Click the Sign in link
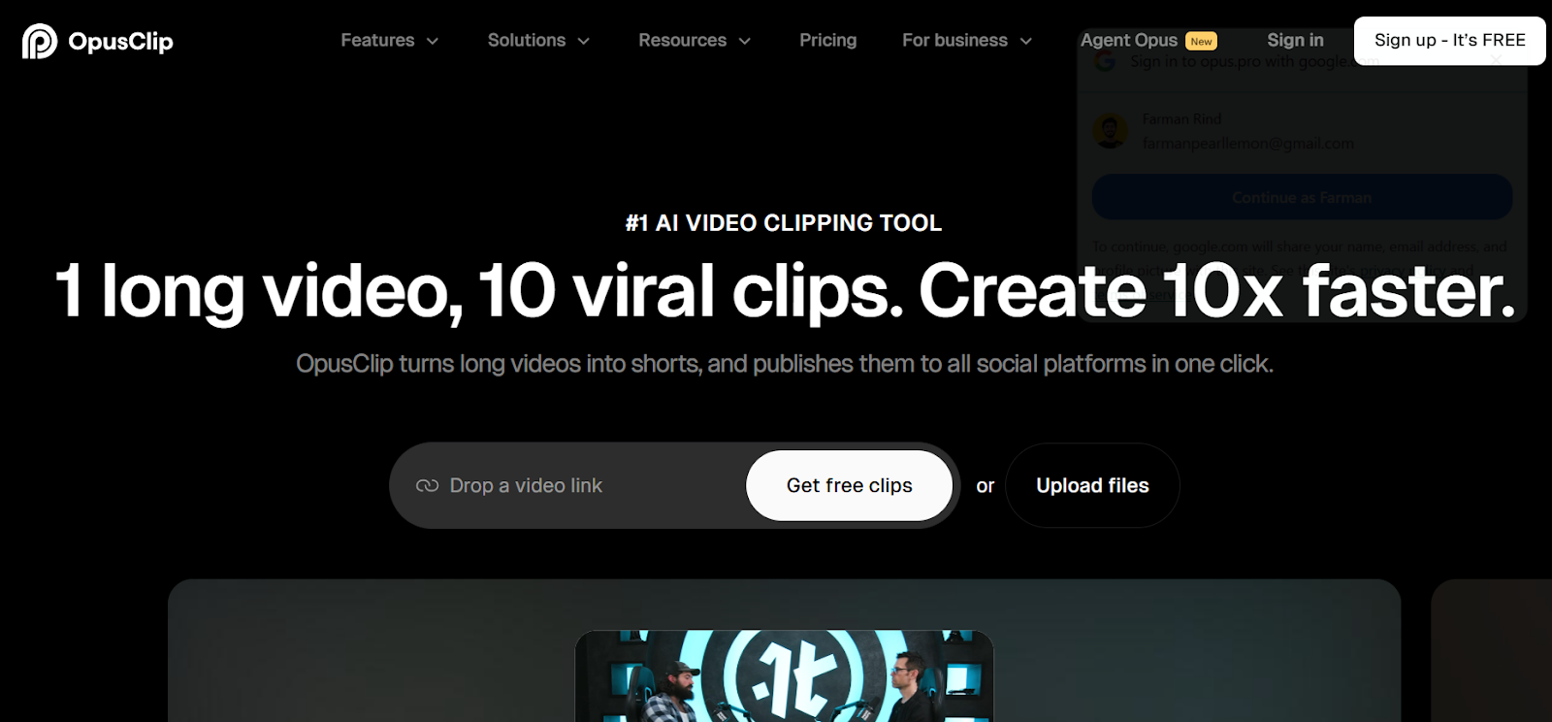Viewport: 1552px width, 722px height. tap(1295, 41)
